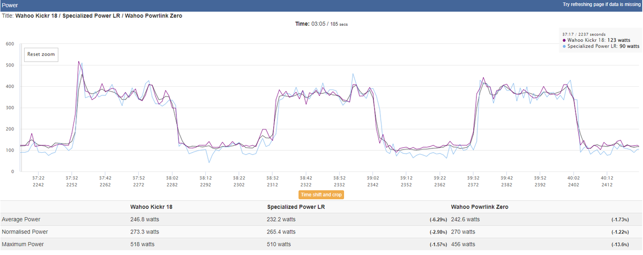Click the 510 watts cell
Screen dimensions: 643x255
coord(279,244)
